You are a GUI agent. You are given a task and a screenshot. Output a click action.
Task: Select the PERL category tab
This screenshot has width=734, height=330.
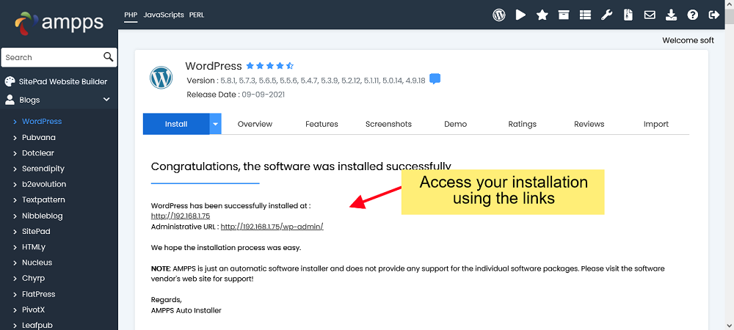(x=197, y=15)
